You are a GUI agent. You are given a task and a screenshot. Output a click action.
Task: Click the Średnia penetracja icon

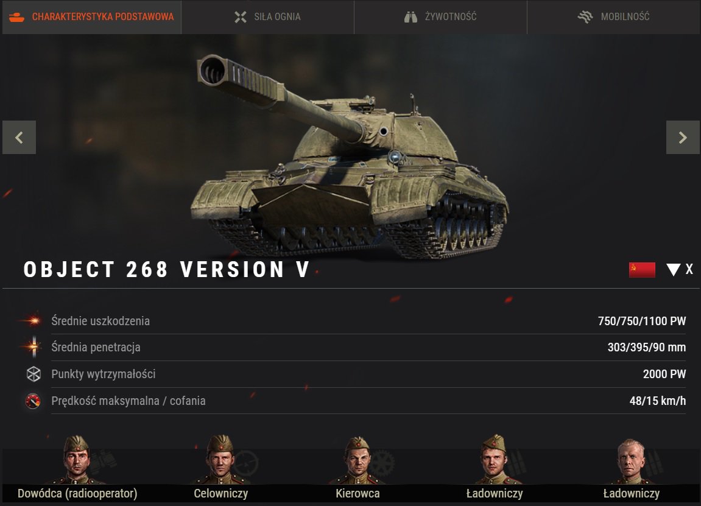[x=33, y=347]
